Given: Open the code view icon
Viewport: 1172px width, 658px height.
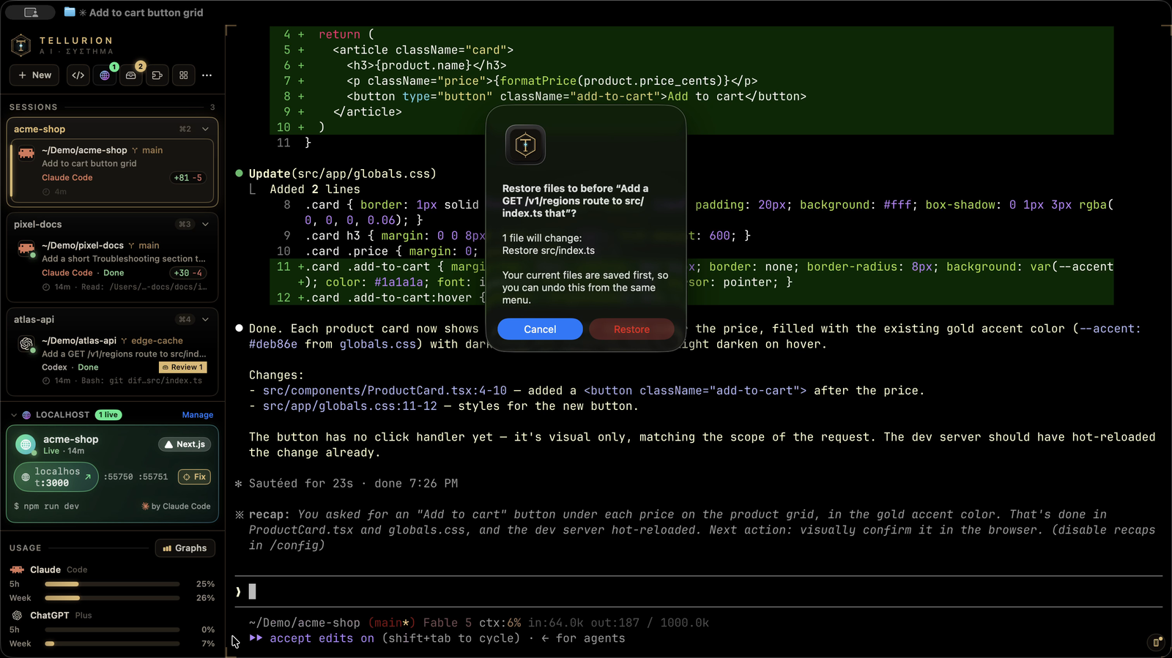Looking at the screenshot, I should (78, 75).
